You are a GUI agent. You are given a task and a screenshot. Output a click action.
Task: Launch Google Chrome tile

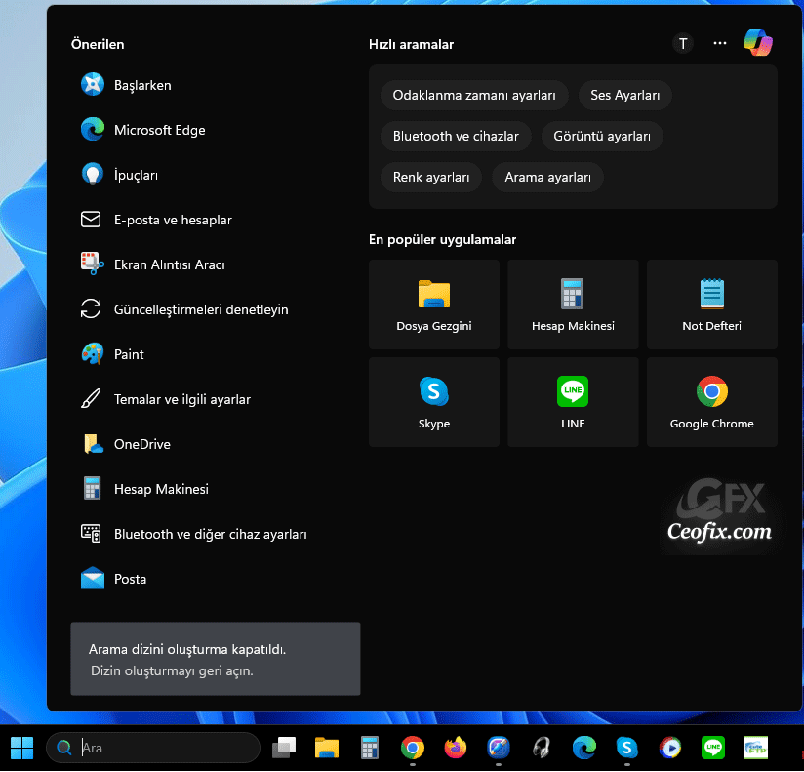tap(711, 402)
